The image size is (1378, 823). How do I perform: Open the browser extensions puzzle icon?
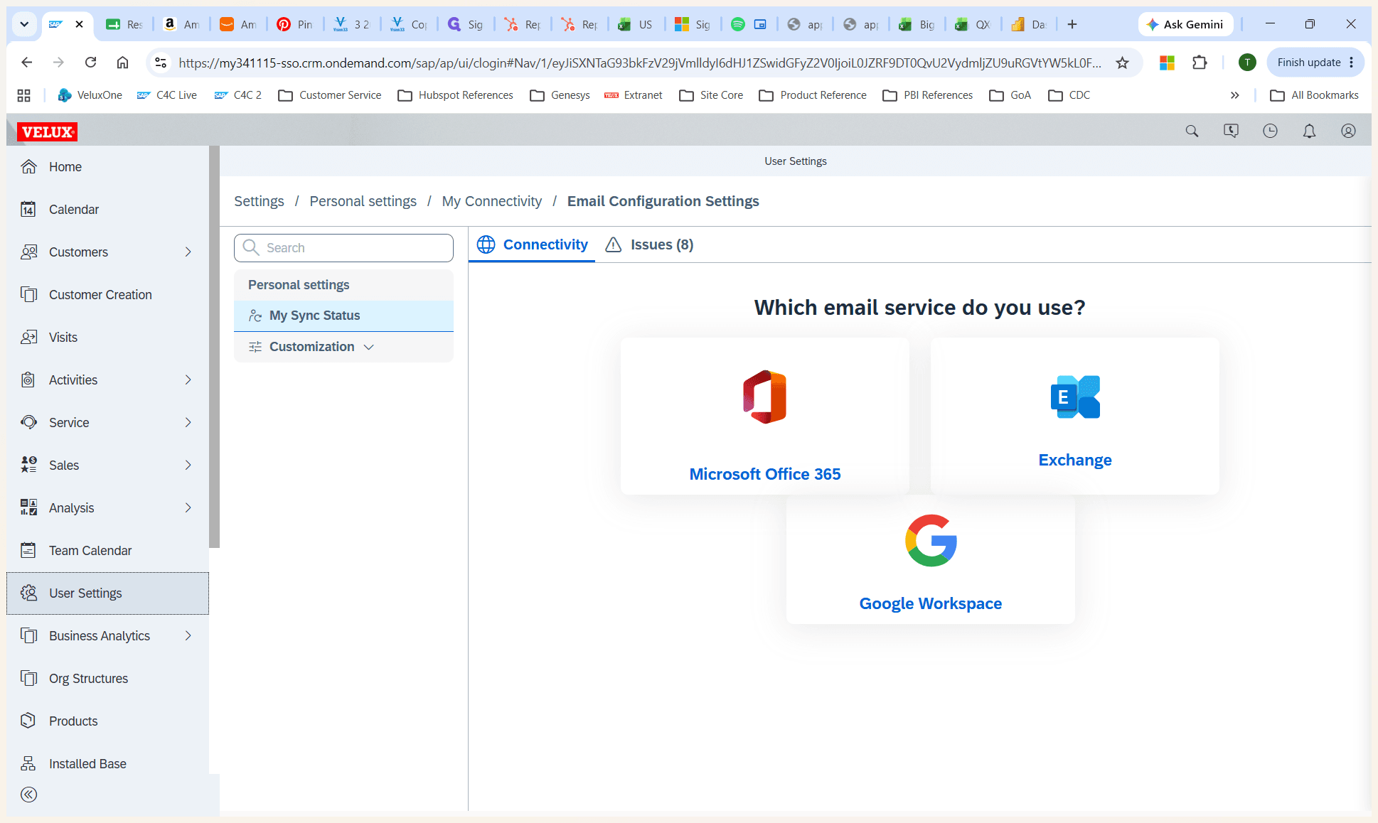[x=1200, y=63]
